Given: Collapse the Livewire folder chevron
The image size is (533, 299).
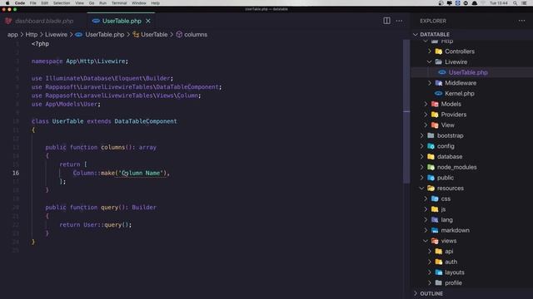Looking at the screenshot, I should coord(430,61).
